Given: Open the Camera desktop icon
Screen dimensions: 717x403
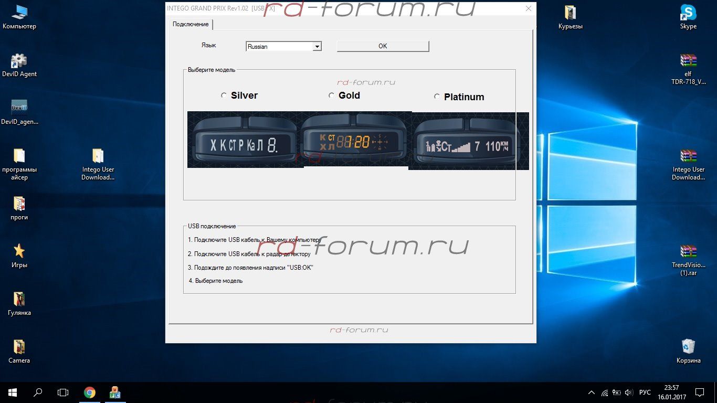Looking at the screenshot, I should pos(19,352).
